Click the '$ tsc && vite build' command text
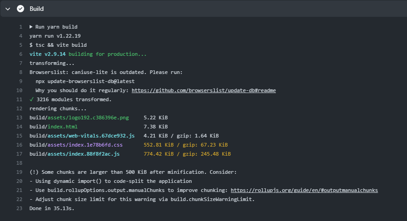Image resolution: width=407 pixels, height=221 pixels. 58,45
